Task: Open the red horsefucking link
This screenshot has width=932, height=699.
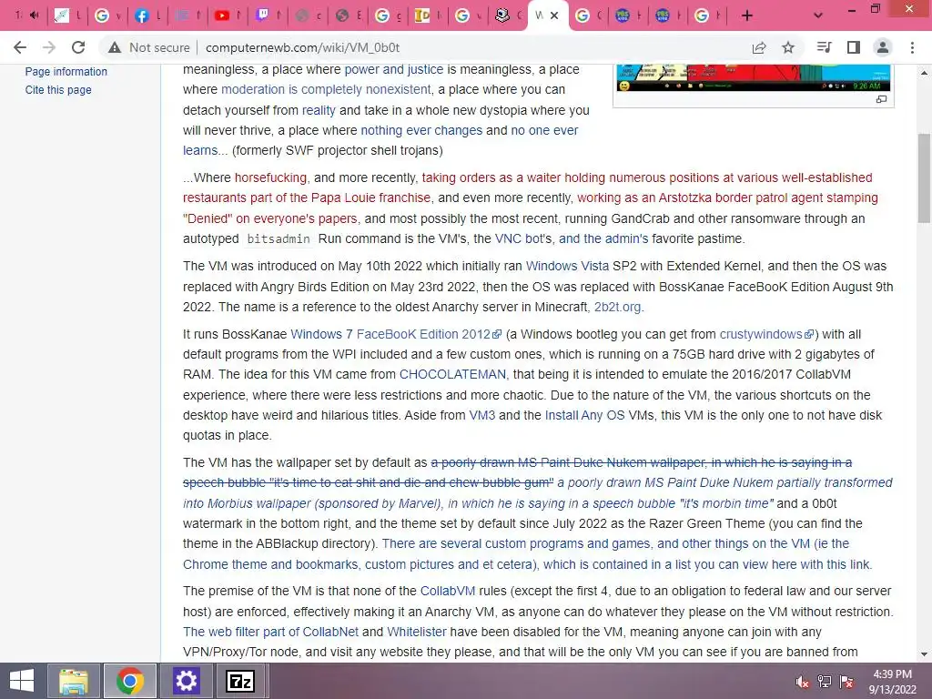Action: tap(271, 177)
